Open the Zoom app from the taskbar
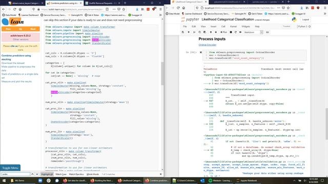 tap(40, 180)
